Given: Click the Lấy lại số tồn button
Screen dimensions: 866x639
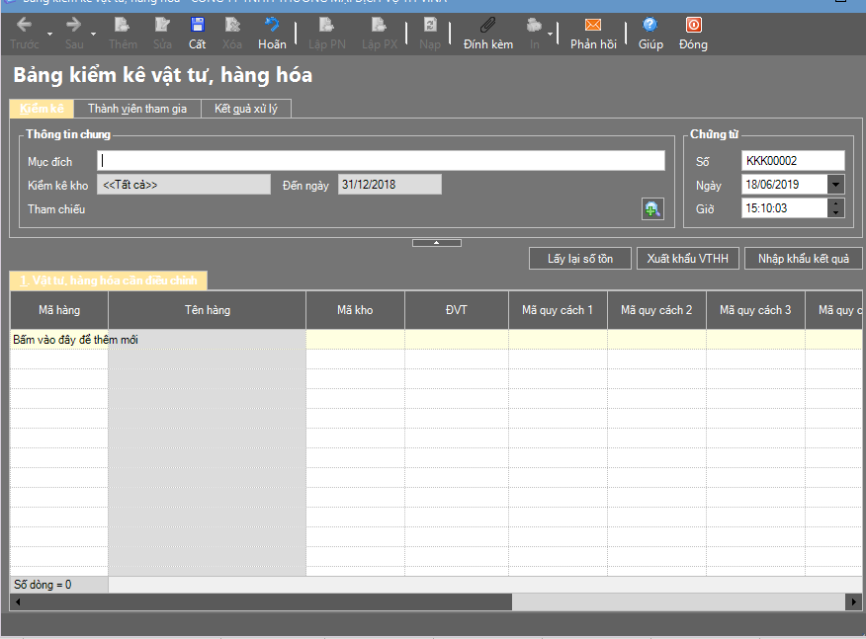Looking at the screenshot, I should 580,258.
